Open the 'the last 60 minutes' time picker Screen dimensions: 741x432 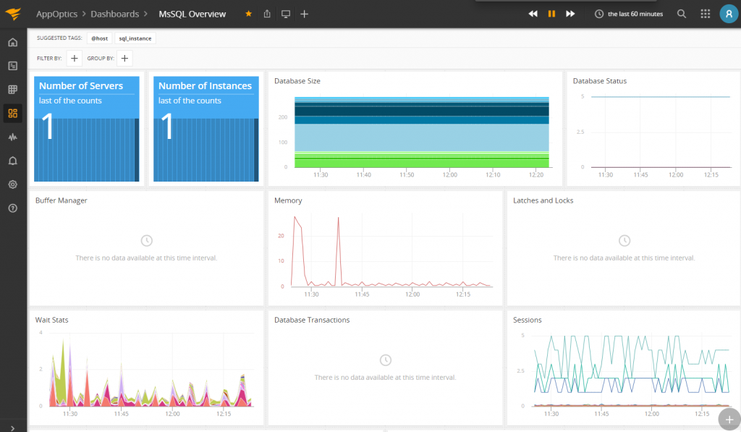[628, 14]
